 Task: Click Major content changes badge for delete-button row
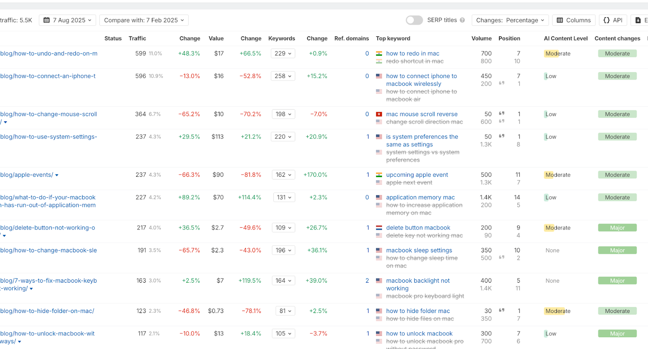coord(617,228)
